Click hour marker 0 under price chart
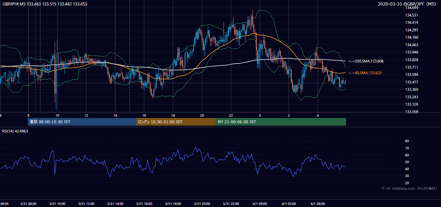The image size is (441, 207). point(260,116)
